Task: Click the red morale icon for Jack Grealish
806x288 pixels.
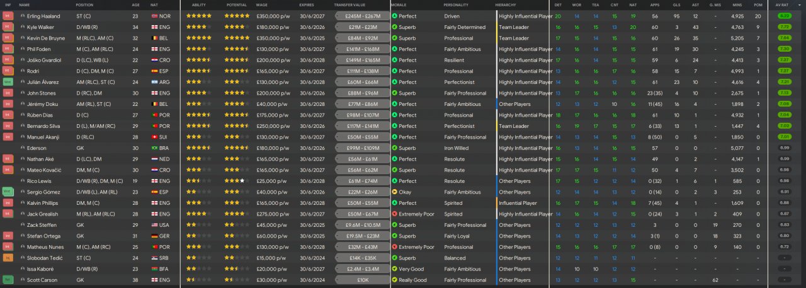Action: click(x=394, y=214)
